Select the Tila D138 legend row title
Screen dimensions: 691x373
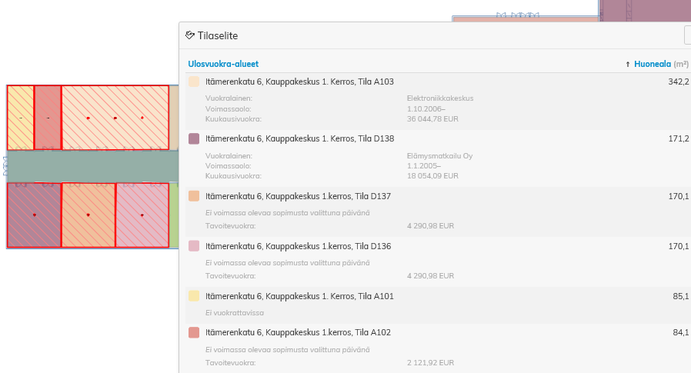coord(299,139)
